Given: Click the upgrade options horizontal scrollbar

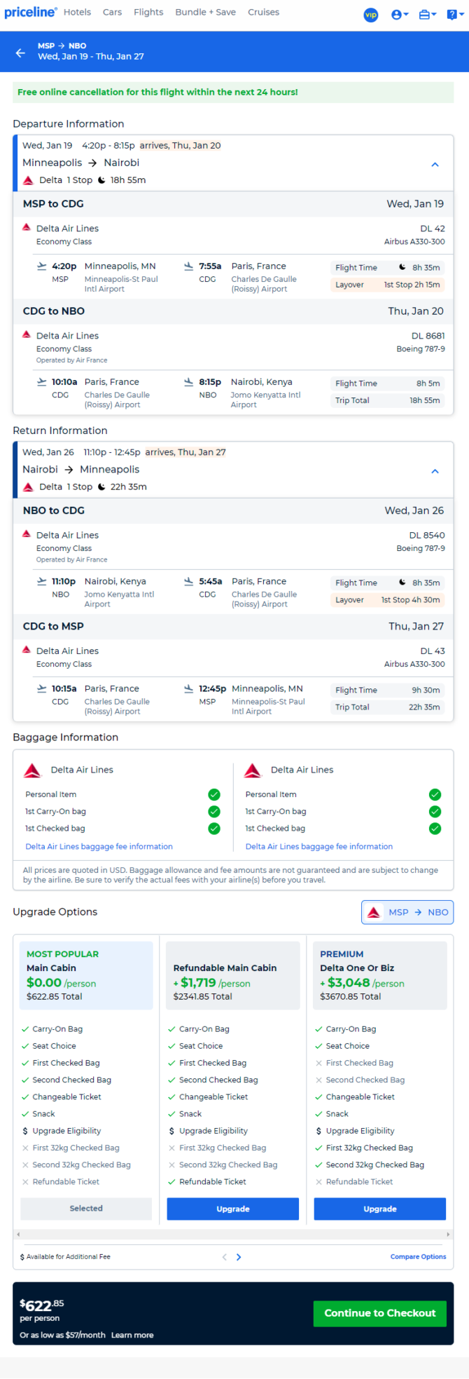Looking at the screenshot, I should click(233, 1234).
